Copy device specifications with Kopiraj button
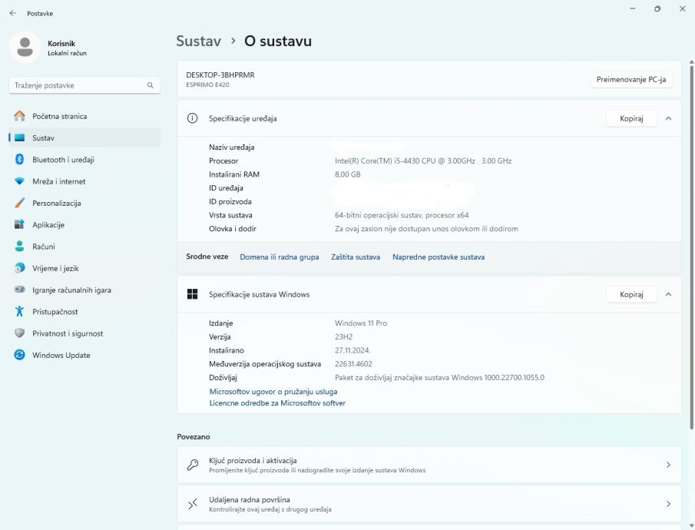This screenshot has height=530, width=695. point(631,119)
